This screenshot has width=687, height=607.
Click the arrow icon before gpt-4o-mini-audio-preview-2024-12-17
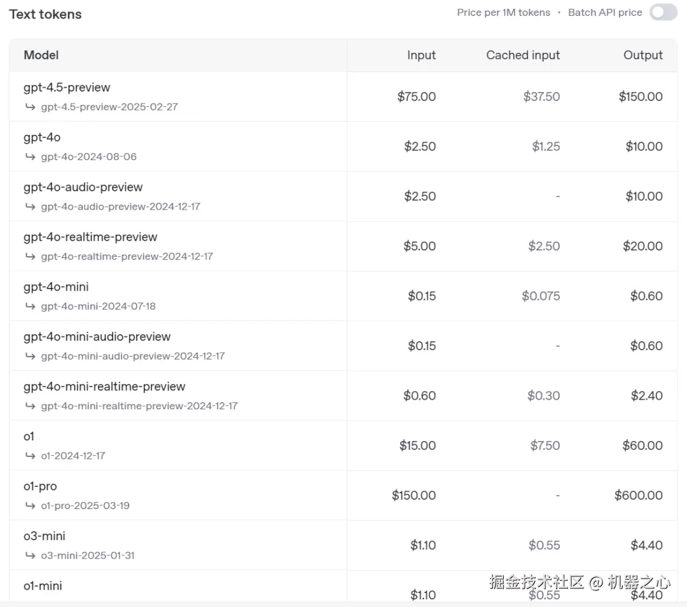[30, 356]
